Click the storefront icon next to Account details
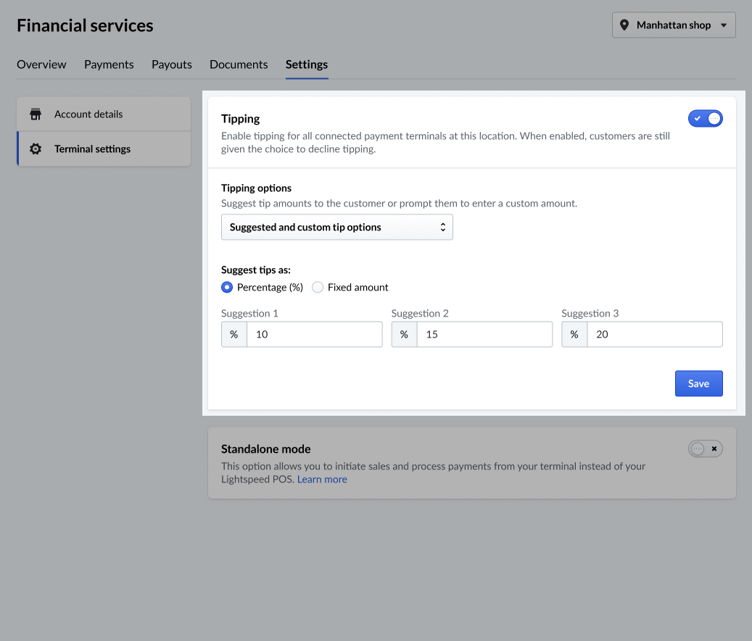 coord(36,114)
